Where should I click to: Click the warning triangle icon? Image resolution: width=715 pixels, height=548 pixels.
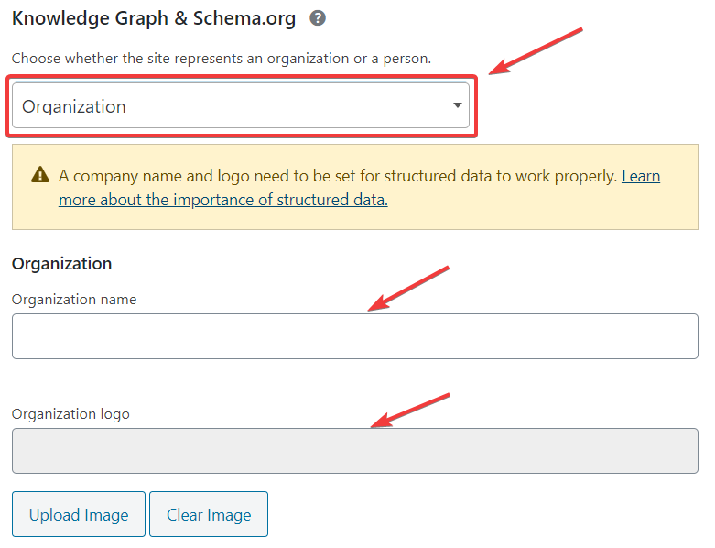point(40,175)
